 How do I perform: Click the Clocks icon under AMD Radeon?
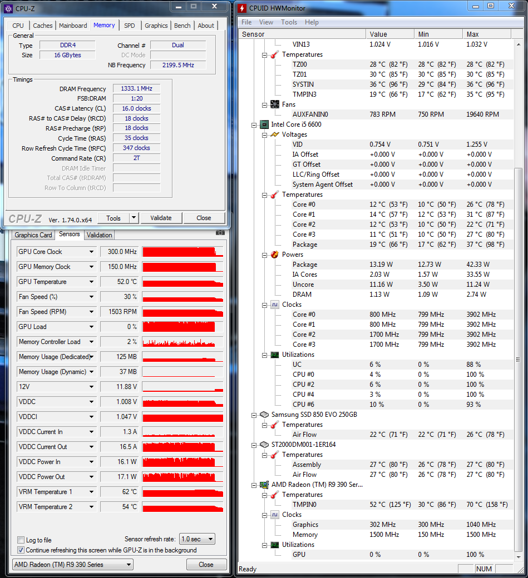[x=275, y=515]
